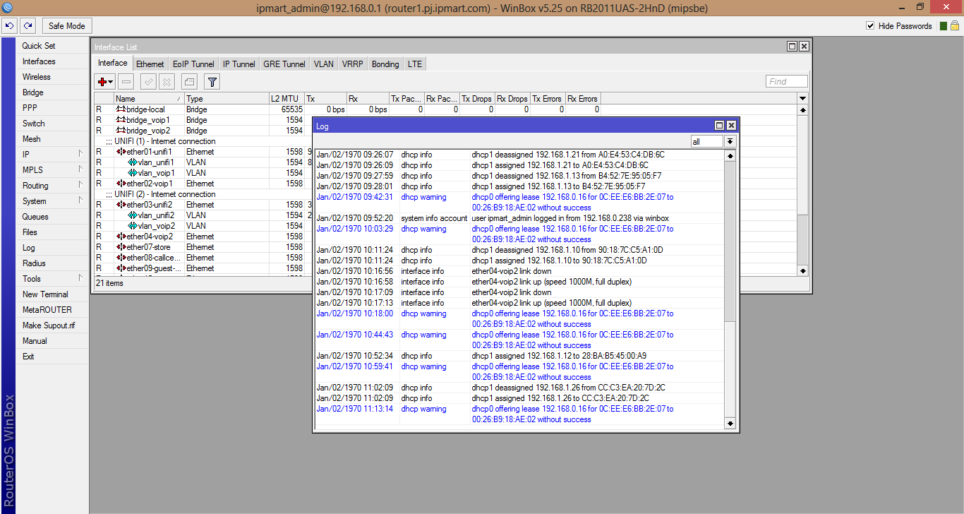964x514 pixels.
Task: Click the lock icon at top right
Action: point(956,26)
